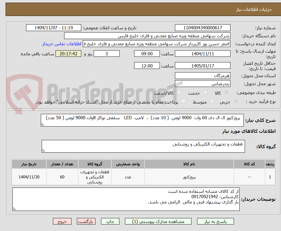Viewport: 281px width, 231px height.
Task: Click the resize handle of buyer notes textarea
Action: click(14, 209)
